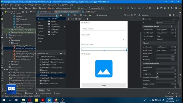
Task: Click the design surface orientation icon
Action: pyautogui.click(x=75, y=15)
